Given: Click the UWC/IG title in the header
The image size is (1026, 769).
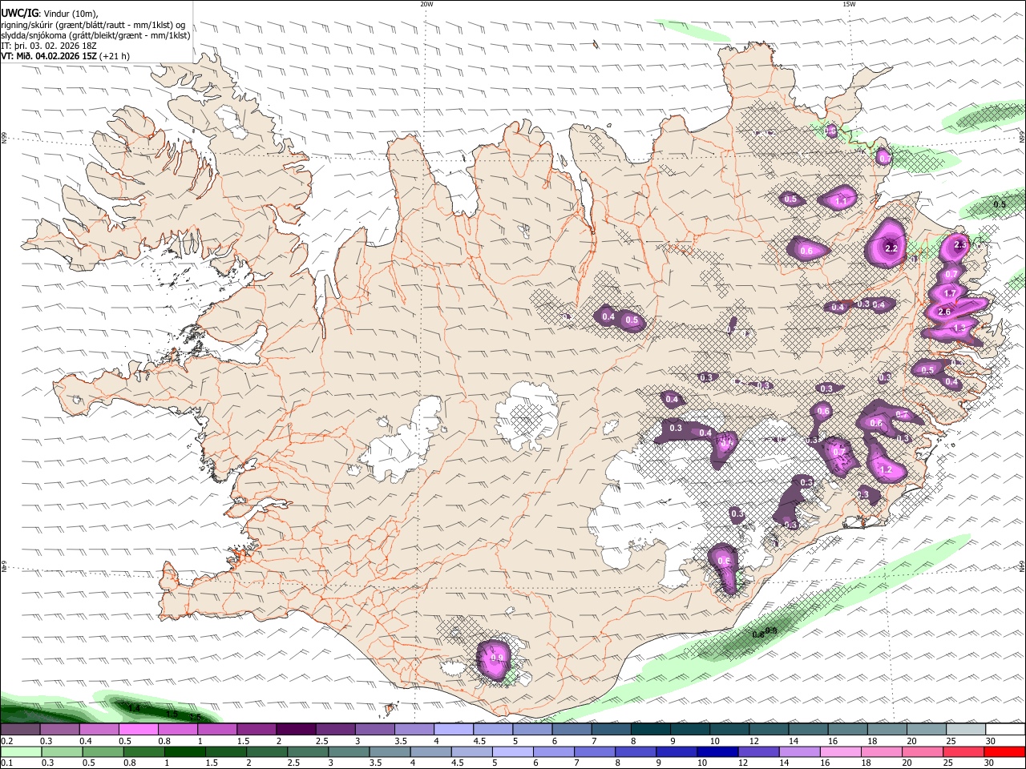Looking at the screenshot, I should [18, 14].
